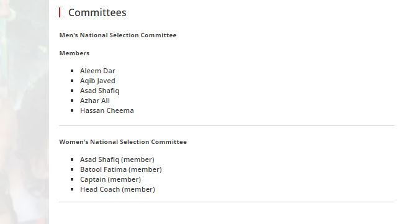Click bullet marker beside Batool Fatima

tap(72, 169)
